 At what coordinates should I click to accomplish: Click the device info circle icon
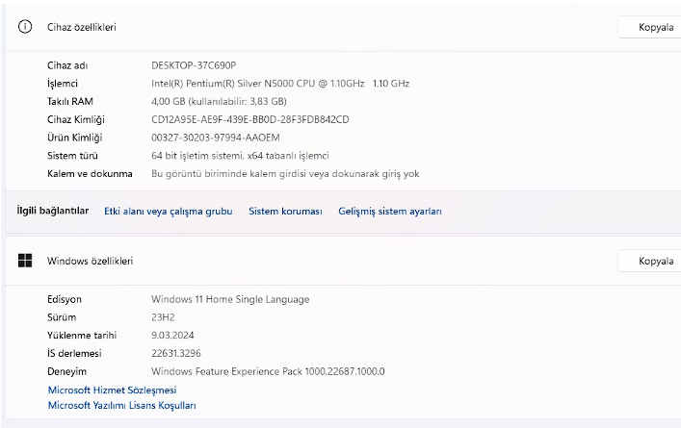coord(25,27)
